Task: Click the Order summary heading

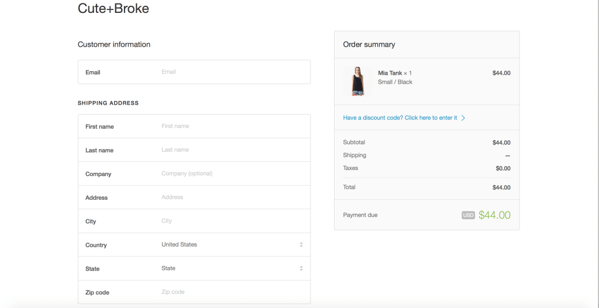Action: tap(369, 44)
